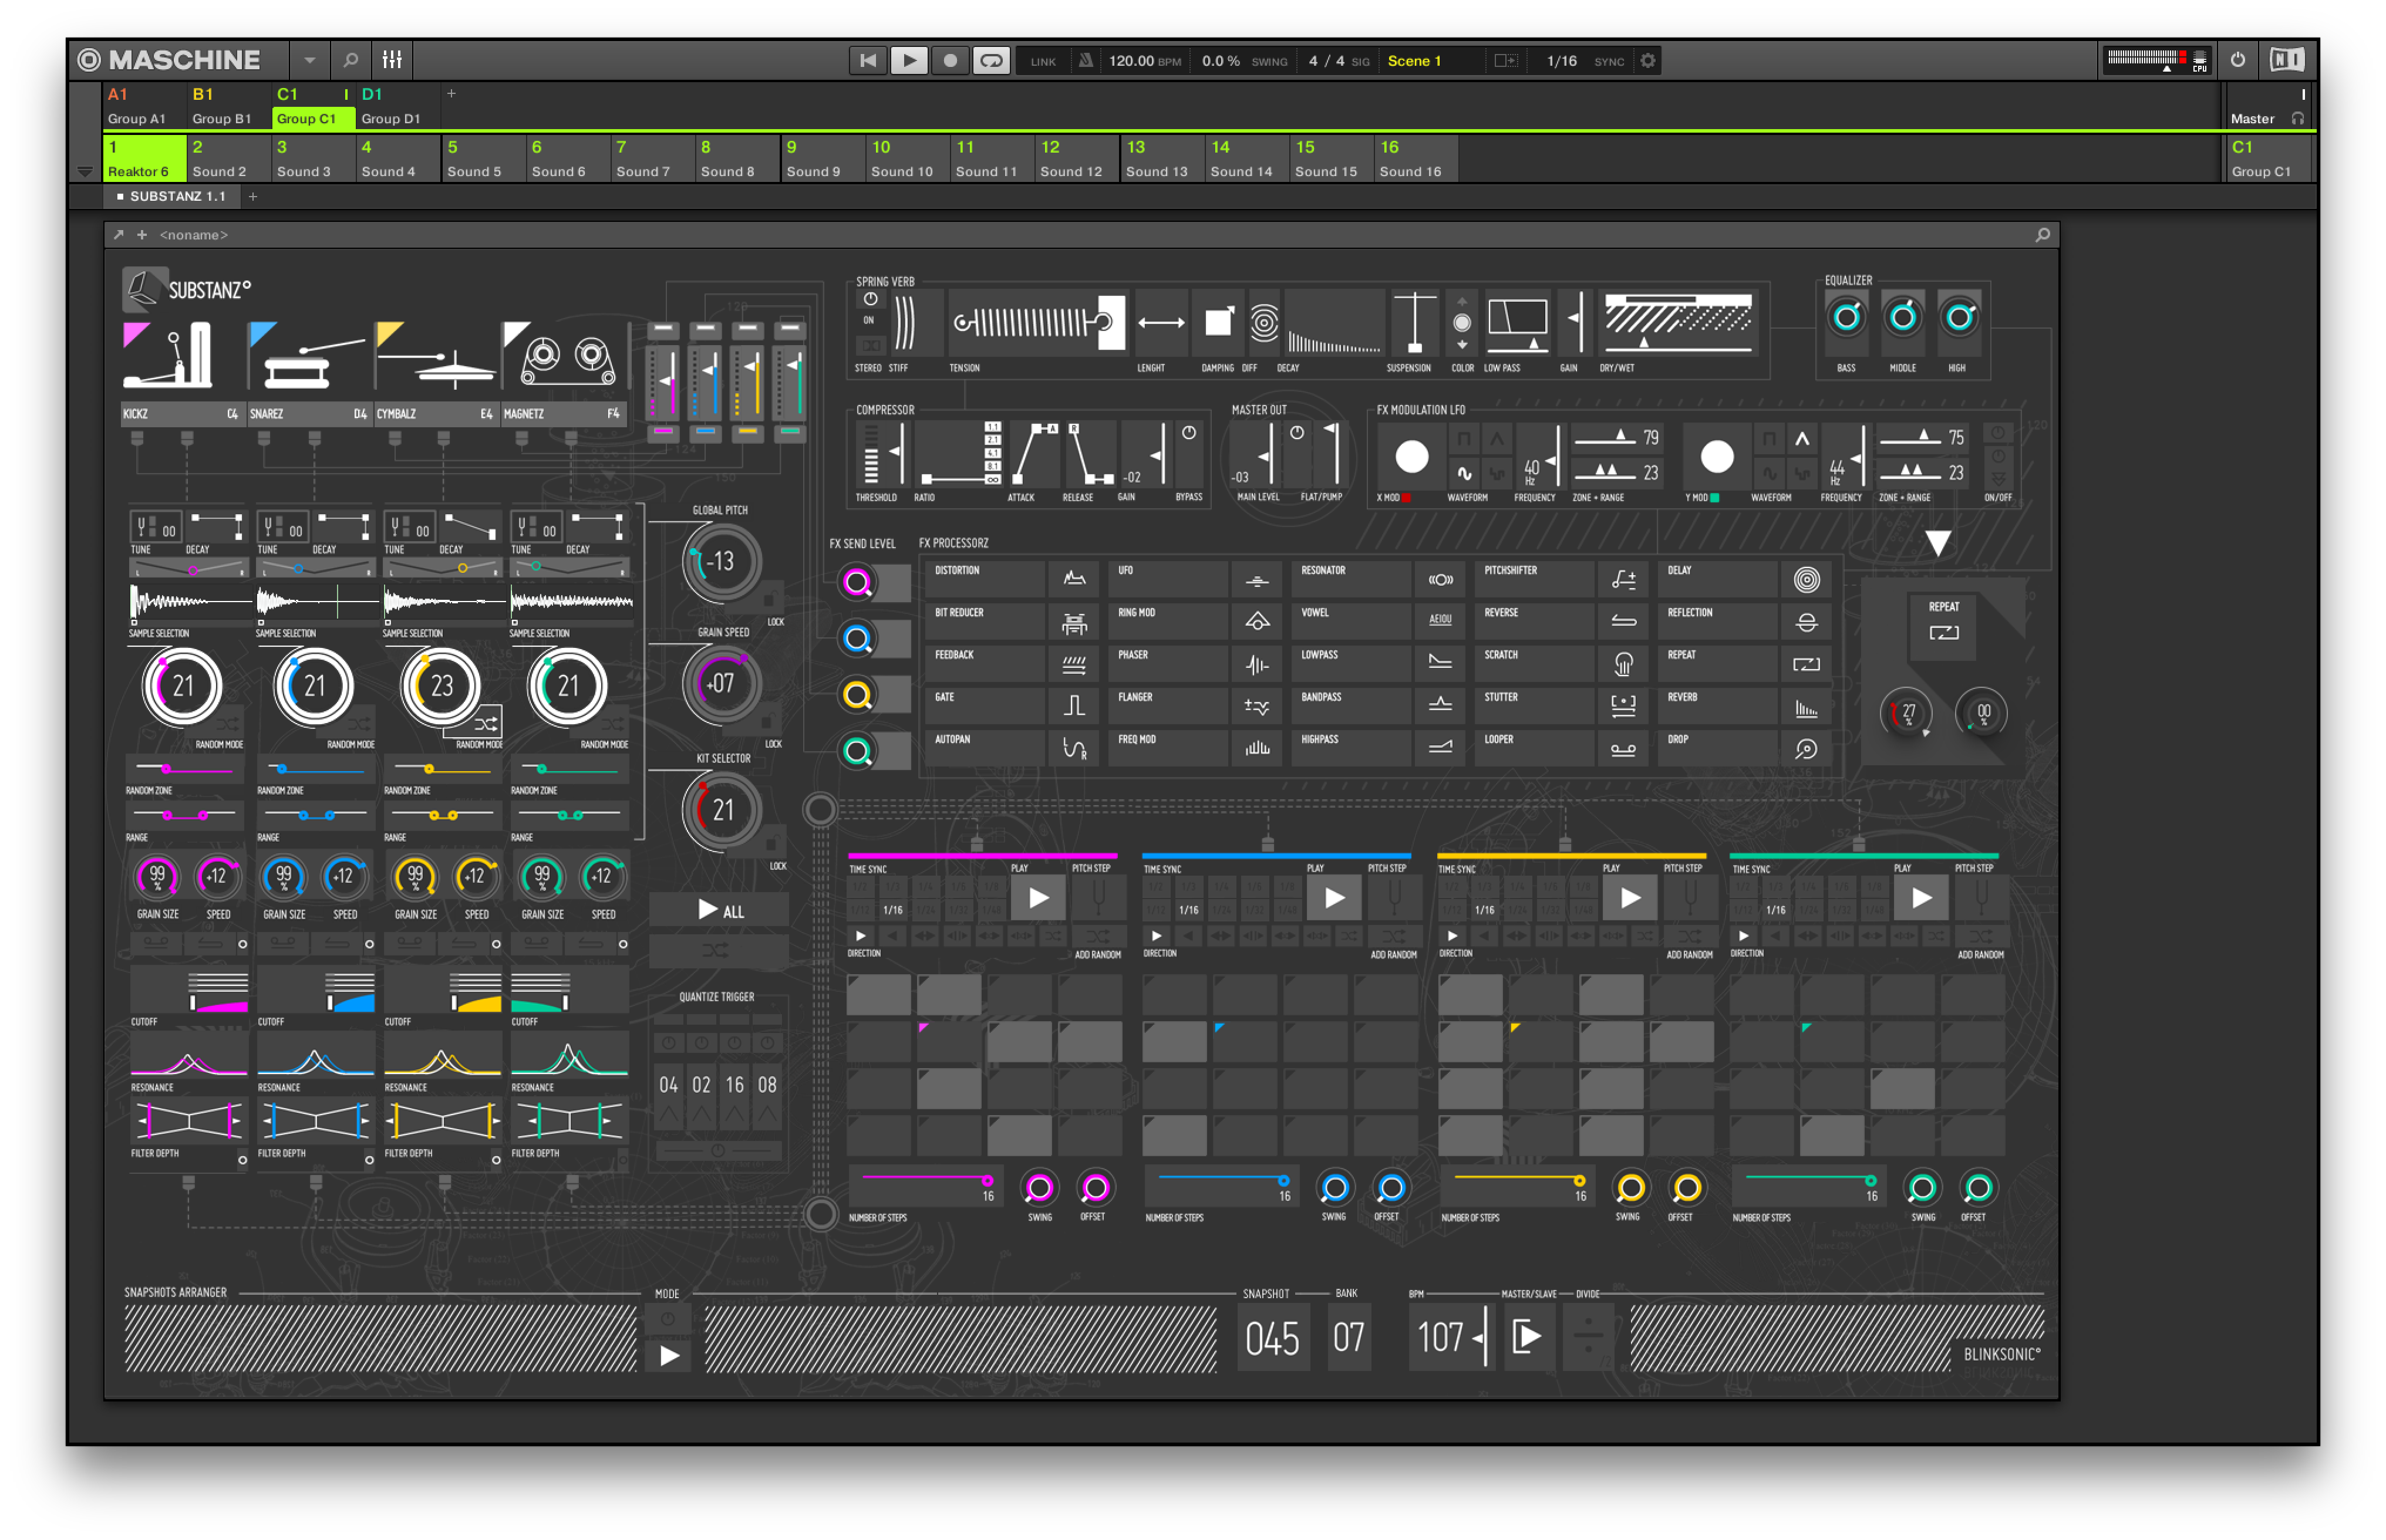Select the Delay FX spiral icon
Viewport: 2386px width, 1540px height.
(x=1807, y=578)
